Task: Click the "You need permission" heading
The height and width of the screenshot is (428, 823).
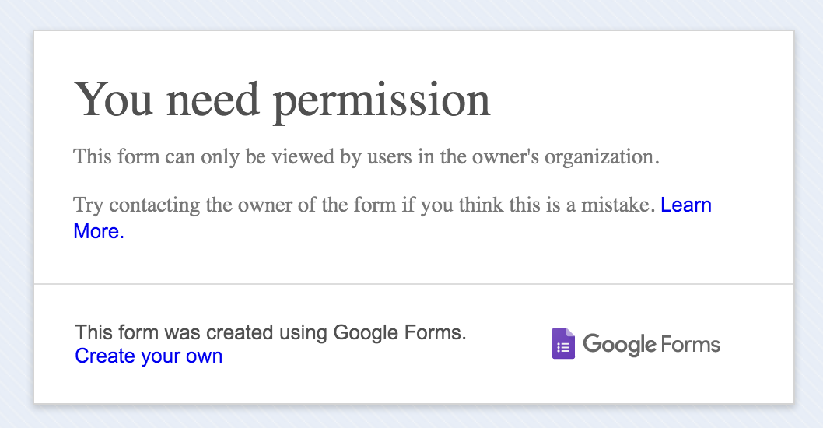Action: (282, 100)
